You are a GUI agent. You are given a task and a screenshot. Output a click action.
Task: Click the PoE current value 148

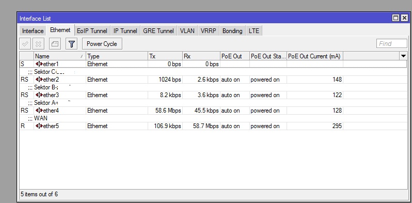point(337,80)
